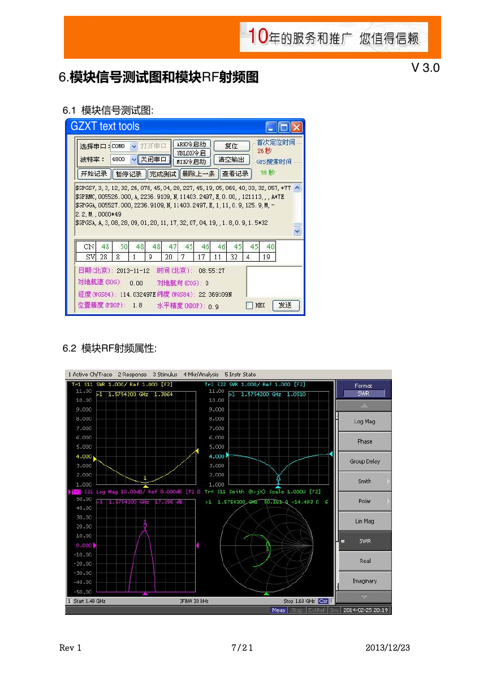Click the Svc status indicator
The image size is (492, 694).
(x=334, y=610)
